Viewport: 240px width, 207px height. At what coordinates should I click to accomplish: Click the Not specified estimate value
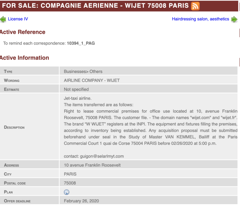click(x=76, y=89)
